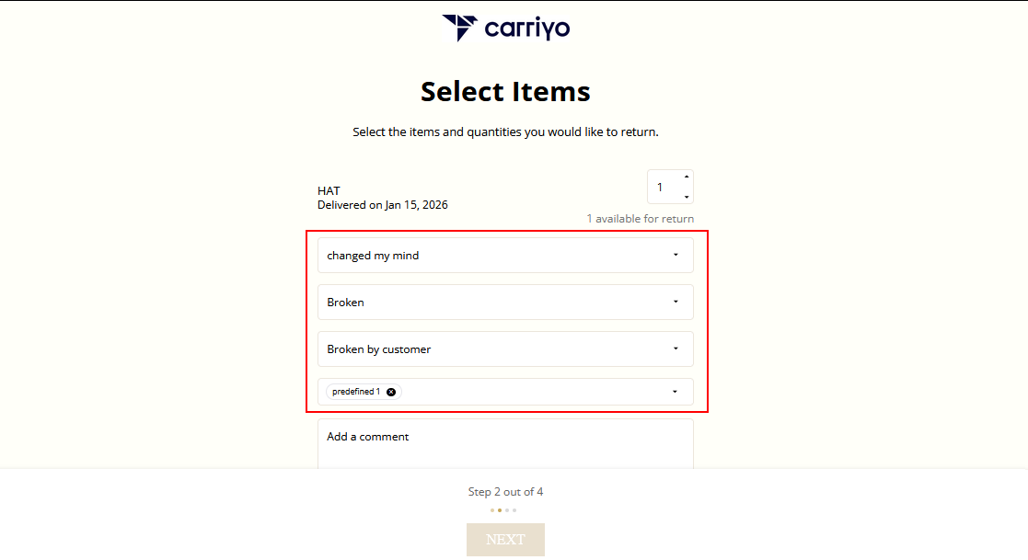Viewport: 1028px width, 560px height.
Task: Focus the quantity field showing 1
Action: point(663,187)
